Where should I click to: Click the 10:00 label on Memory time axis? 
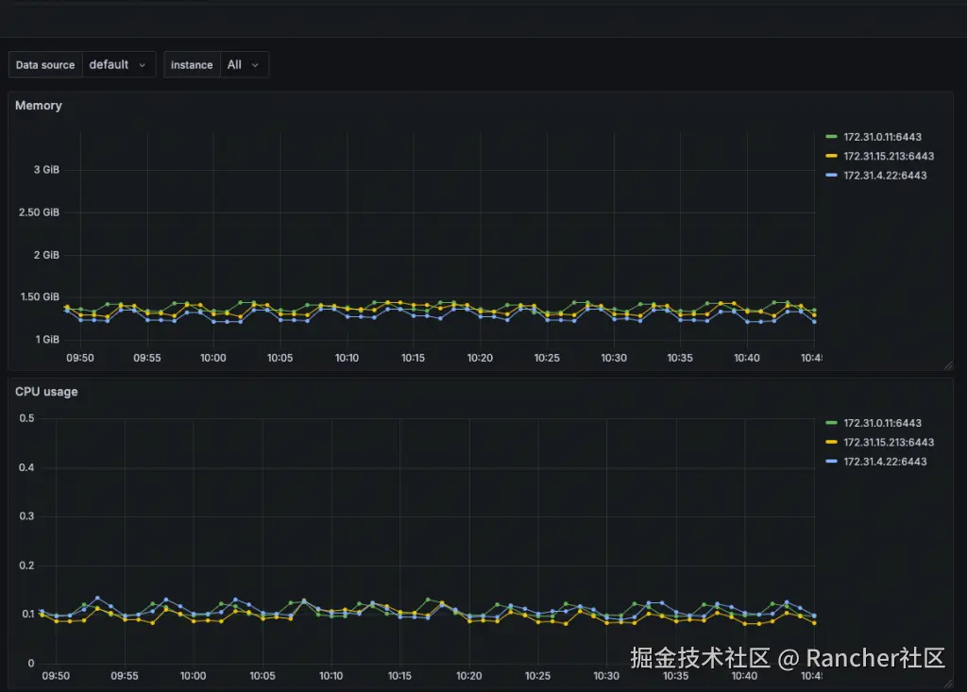click(212, 358)
